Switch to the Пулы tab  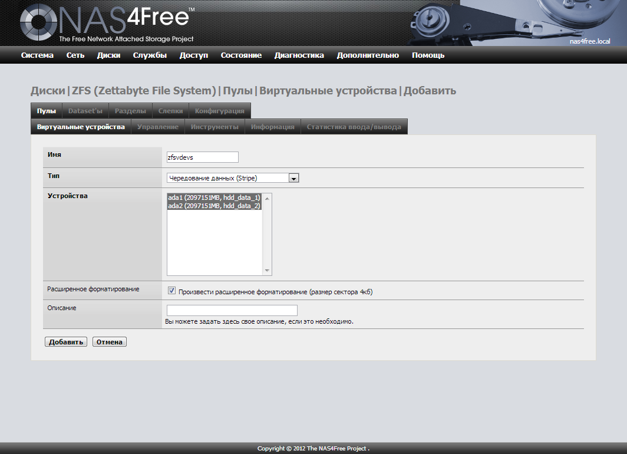pyautogui.click(x=47, y=111)
